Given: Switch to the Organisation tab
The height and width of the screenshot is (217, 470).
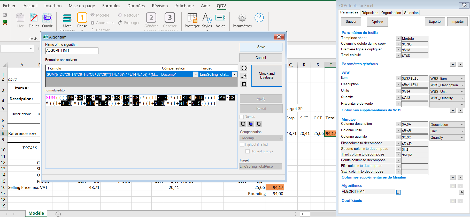Looking at the screenshot, I should (391, 13).
